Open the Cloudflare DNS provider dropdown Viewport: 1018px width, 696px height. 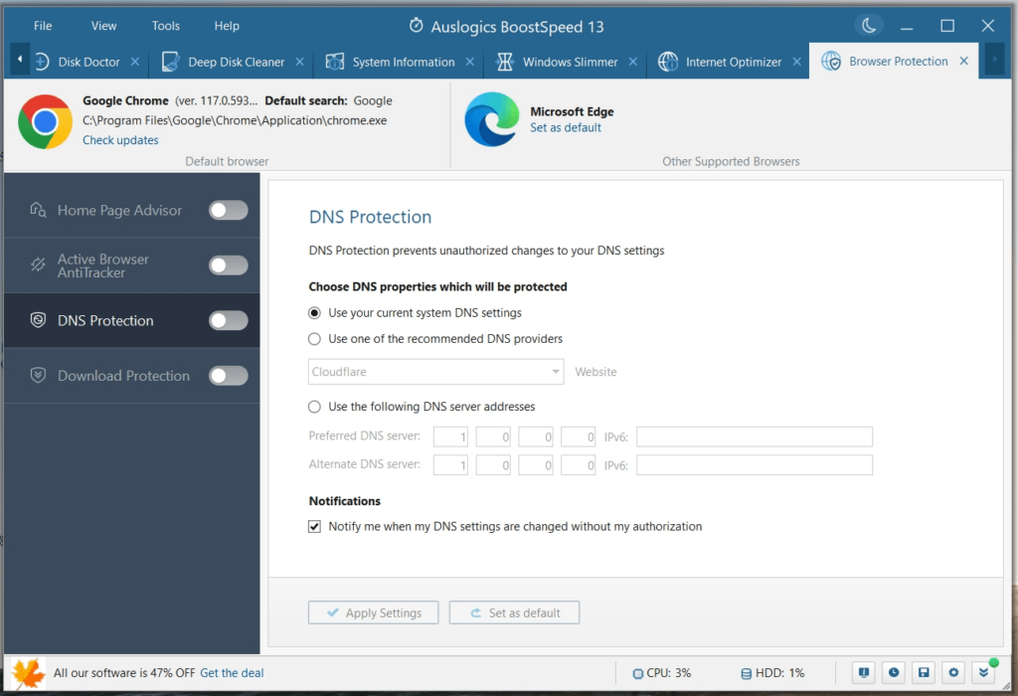click(x=556, y=371)
